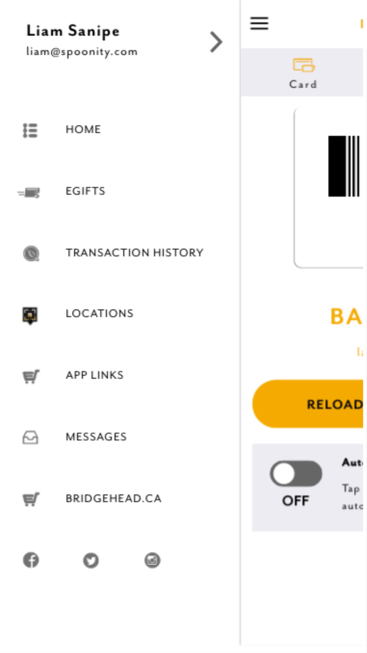Click the Locations map pin icon
Screen dimensions: 367x653
[30, 315]
